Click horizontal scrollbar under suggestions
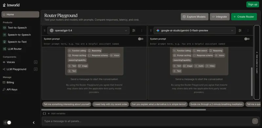The width and height of the screenshot is (262, 128). [x=124, y=110]
